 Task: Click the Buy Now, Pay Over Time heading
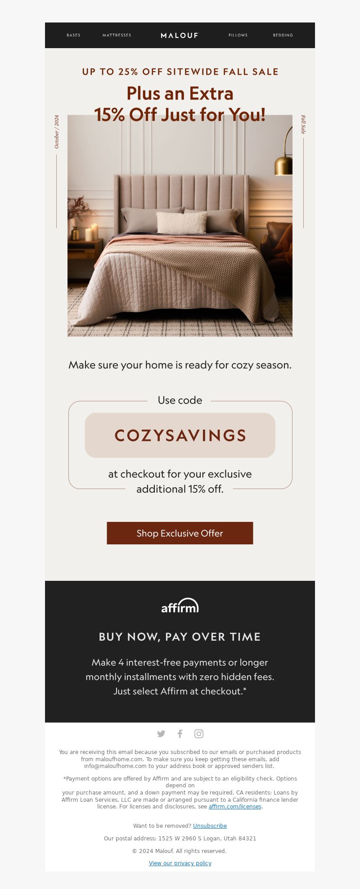click(x=180, y=637)
